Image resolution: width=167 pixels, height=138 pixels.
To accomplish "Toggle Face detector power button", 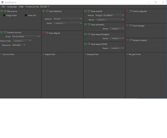I will [43, 11].
